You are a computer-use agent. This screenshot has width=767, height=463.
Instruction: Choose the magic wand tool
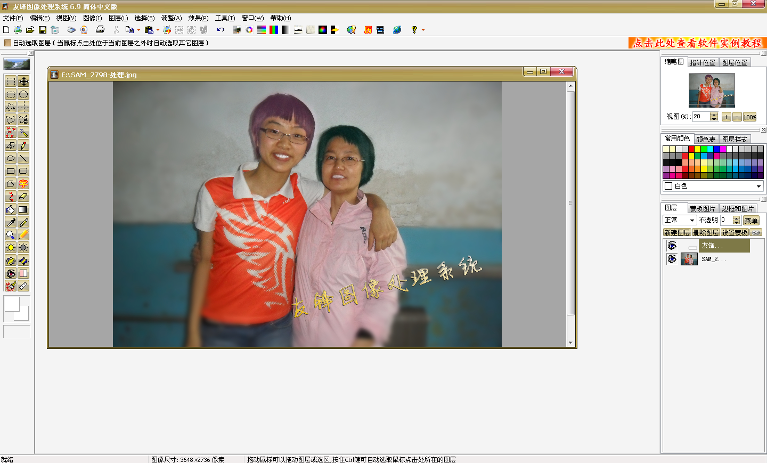[x=23, y=133]
